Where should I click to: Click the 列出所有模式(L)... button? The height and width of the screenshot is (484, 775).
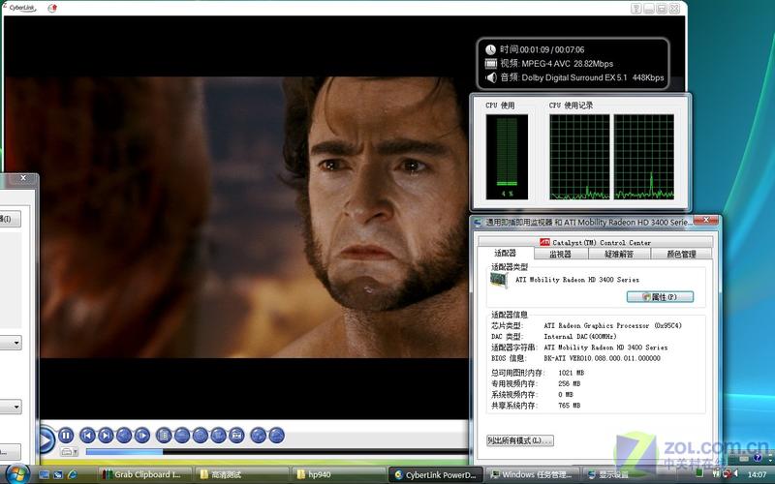[x=519, y=440]
